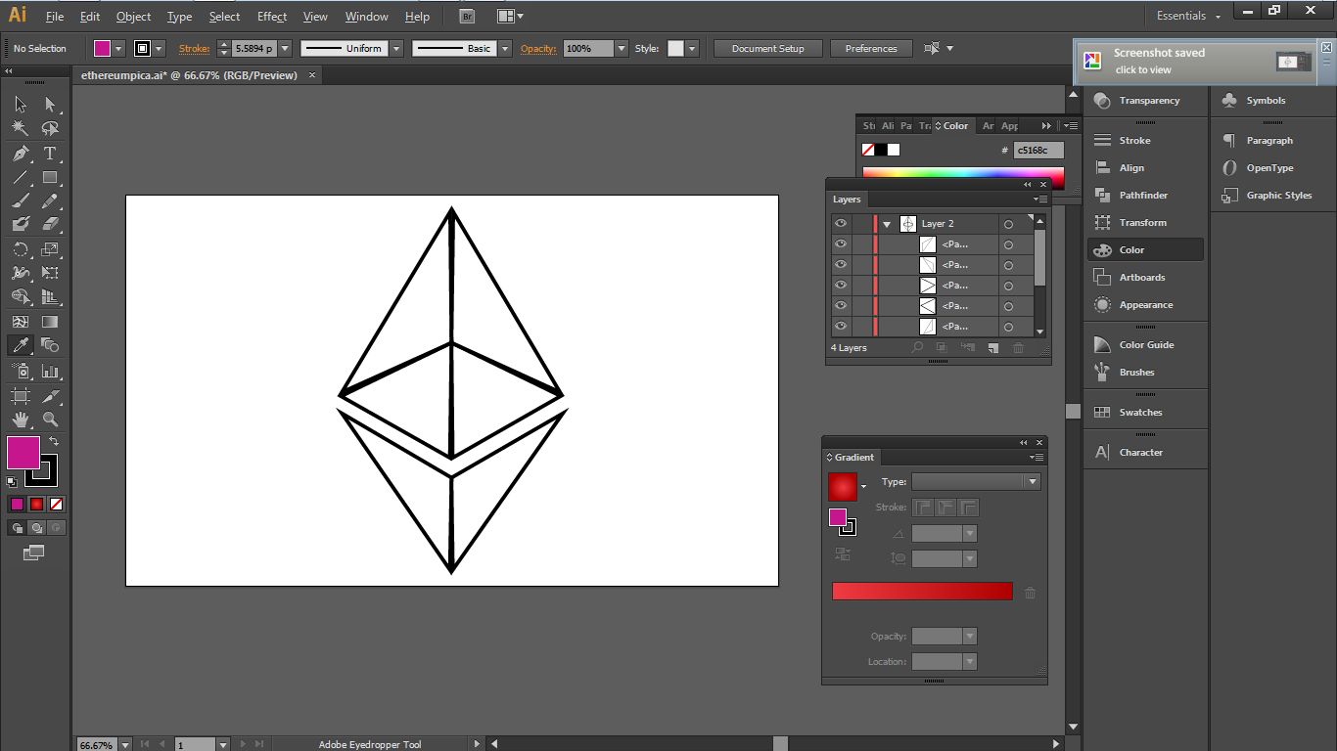
Task: Choose the Blend tool
Action: [50, 345]
